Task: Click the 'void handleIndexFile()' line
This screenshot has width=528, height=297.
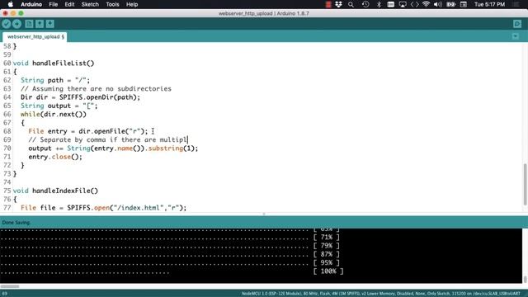Action: [55, 191]
